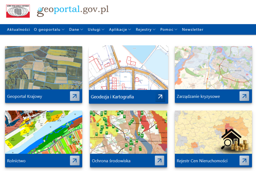The width and height of the screenshot is (256, 171).
Task: Open the Zarządzanie kryzysowe arrow icon
Action: coord(244,96)
